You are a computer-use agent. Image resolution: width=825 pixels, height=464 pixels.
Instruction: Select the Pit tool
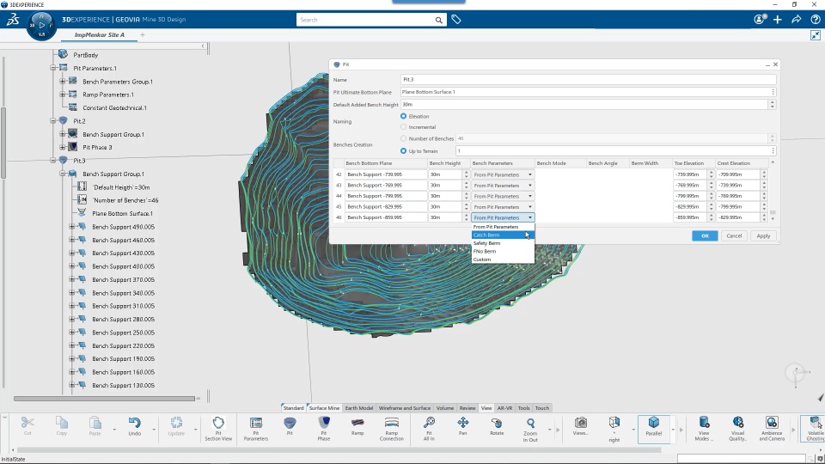[x=290, y=426]
